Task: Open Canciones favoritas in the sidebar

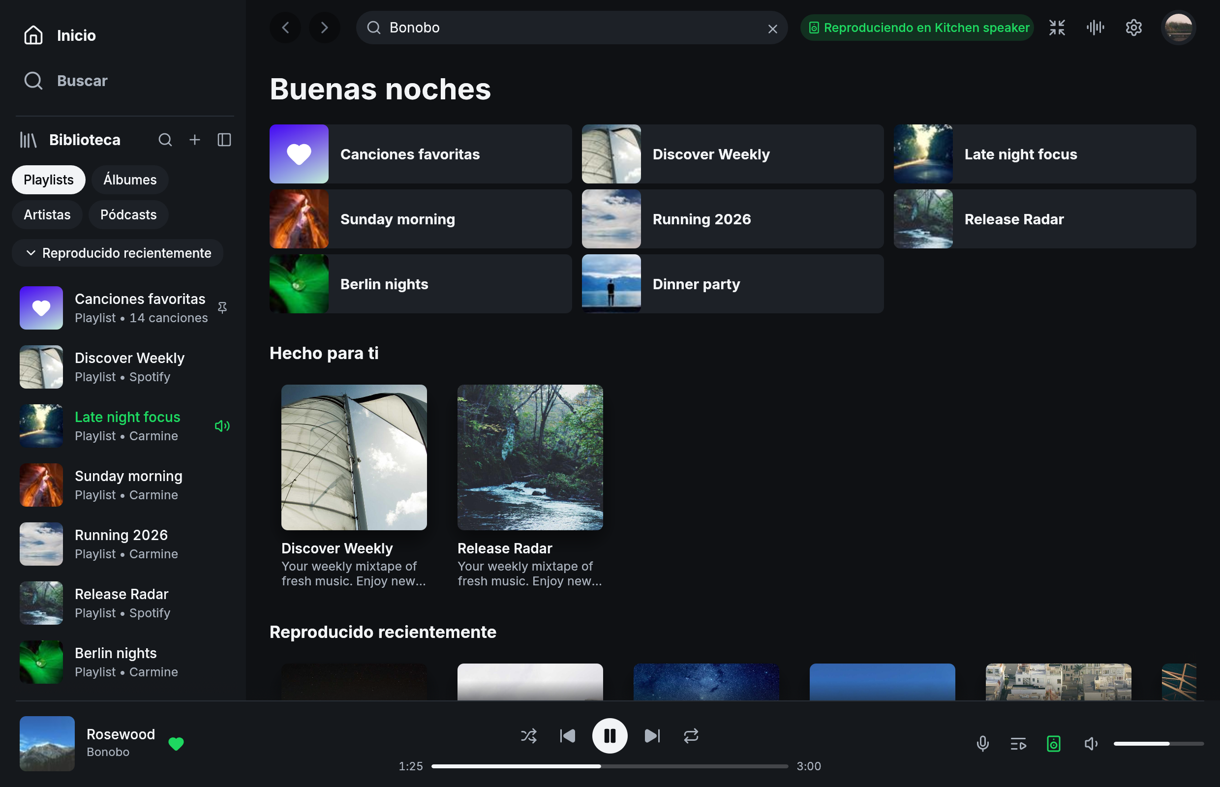Action: (122, 307)
